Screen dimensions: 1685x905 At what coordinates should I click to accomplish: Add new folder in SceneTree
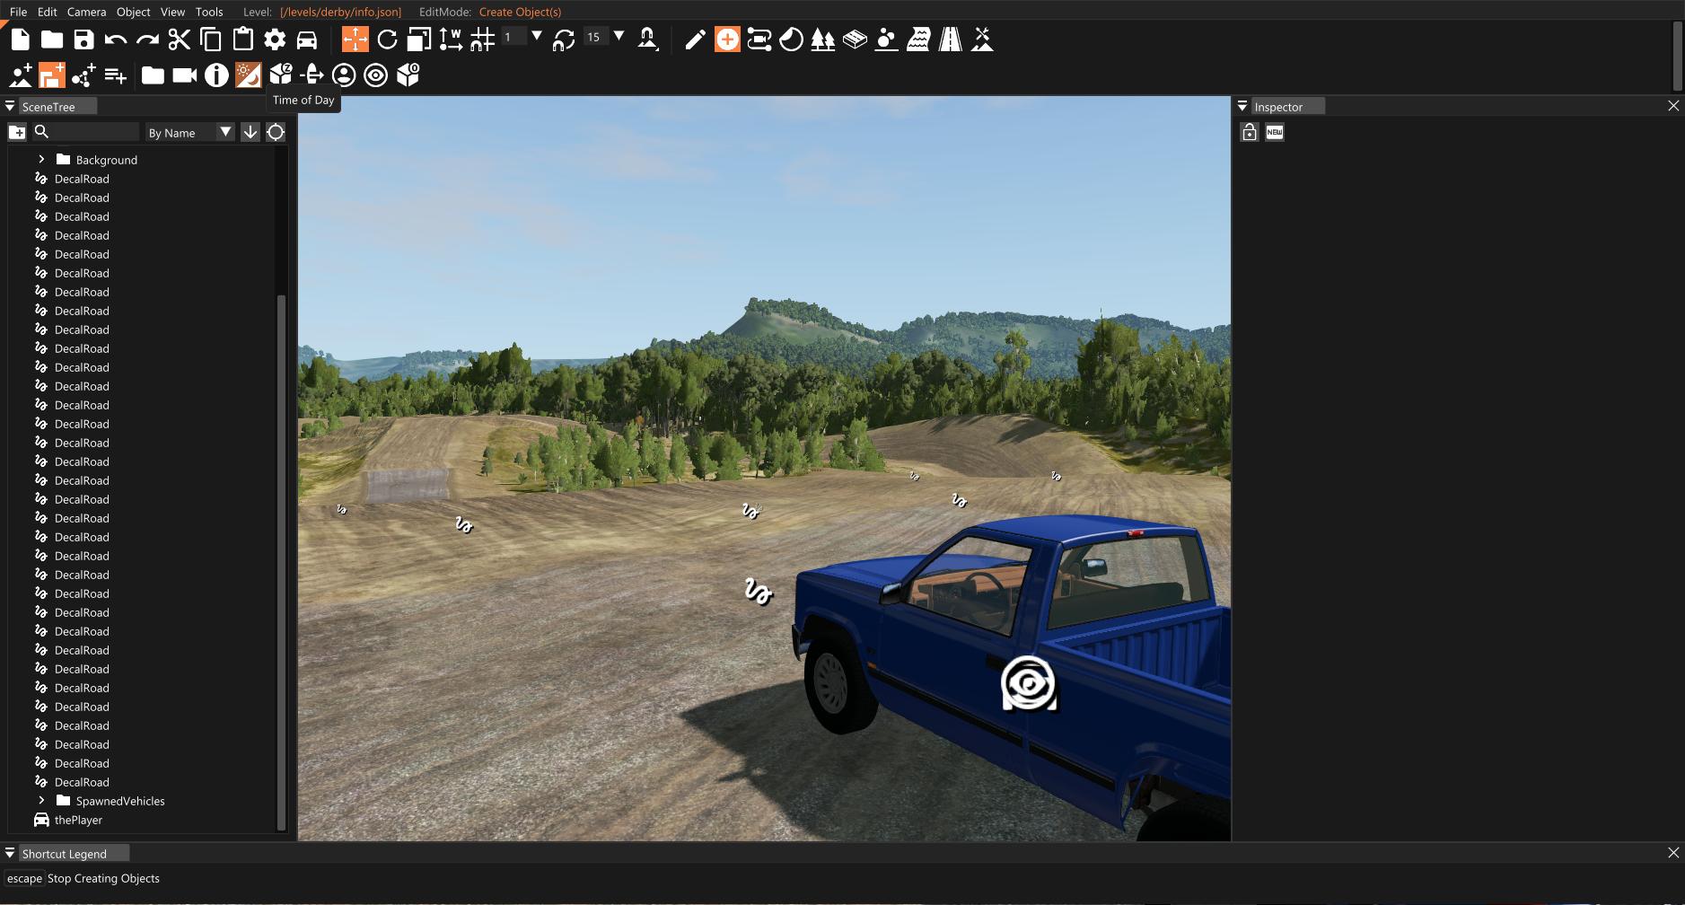pyautogui.click(x=17, y=132)
